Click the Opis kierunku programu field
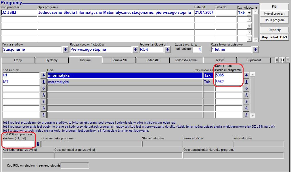Screen dimensions: 291x172 [91, 144]
